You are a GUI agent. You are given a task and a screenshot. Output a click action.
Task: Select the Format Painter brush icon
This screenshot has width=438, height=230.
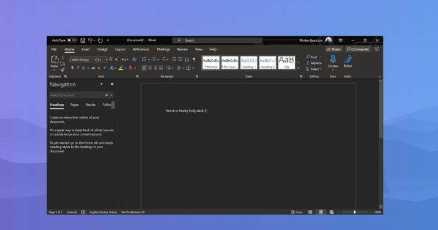pyautogui.click(x=62, y=70)
